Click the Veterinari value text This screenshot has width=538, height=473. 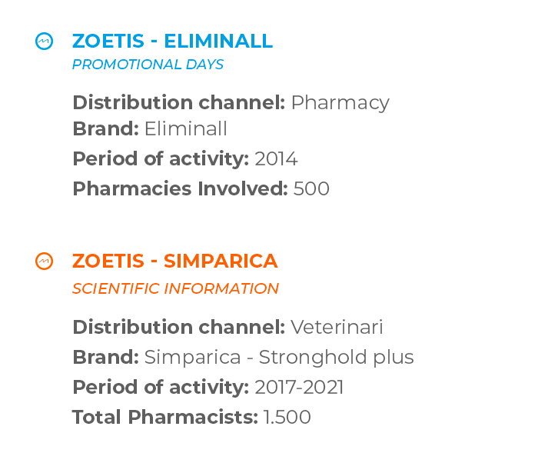pos(337,327)
